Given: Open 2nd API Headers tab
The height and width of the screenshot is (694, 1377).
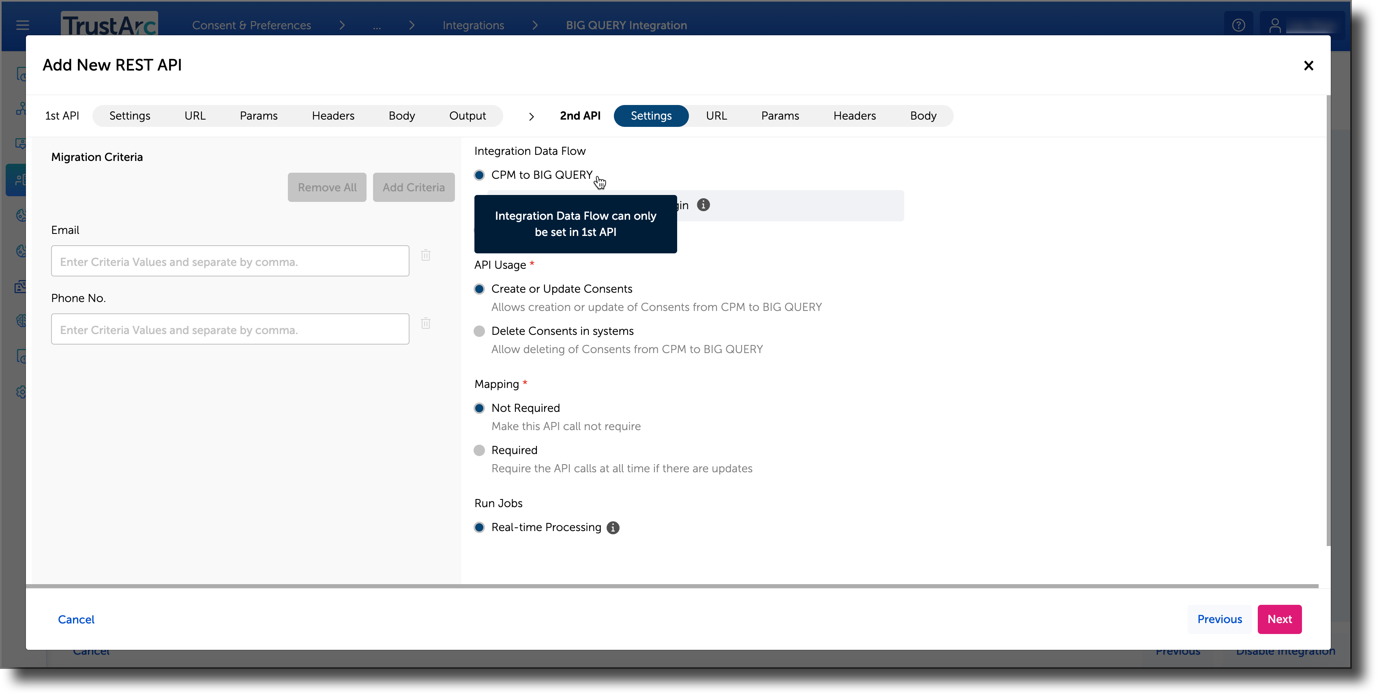Looking at the screenshot, I should (x=854, y=116).
